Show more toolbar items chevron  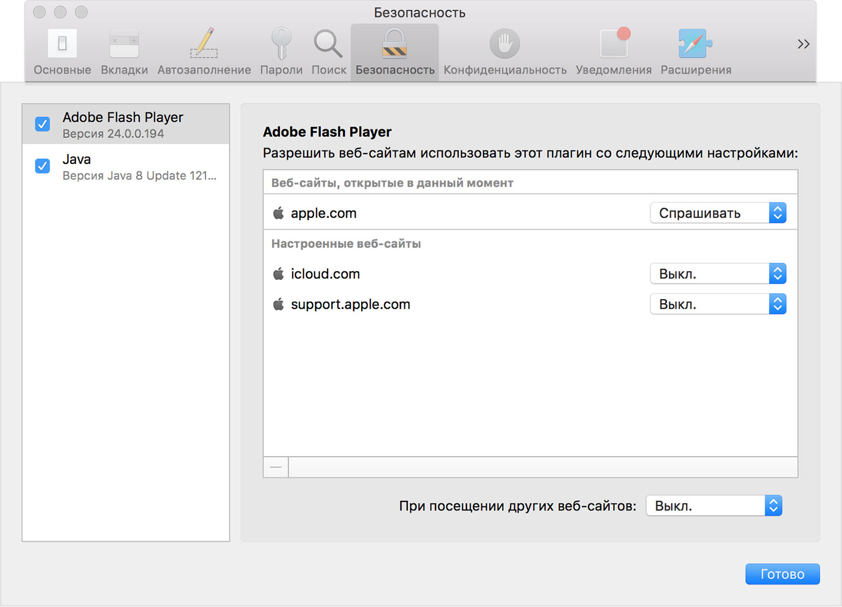click(x=803, y=44)
